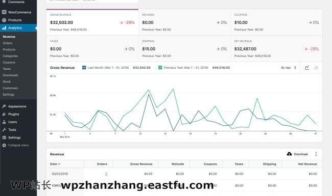Click the -29% gross revenue change

[127, 22]
